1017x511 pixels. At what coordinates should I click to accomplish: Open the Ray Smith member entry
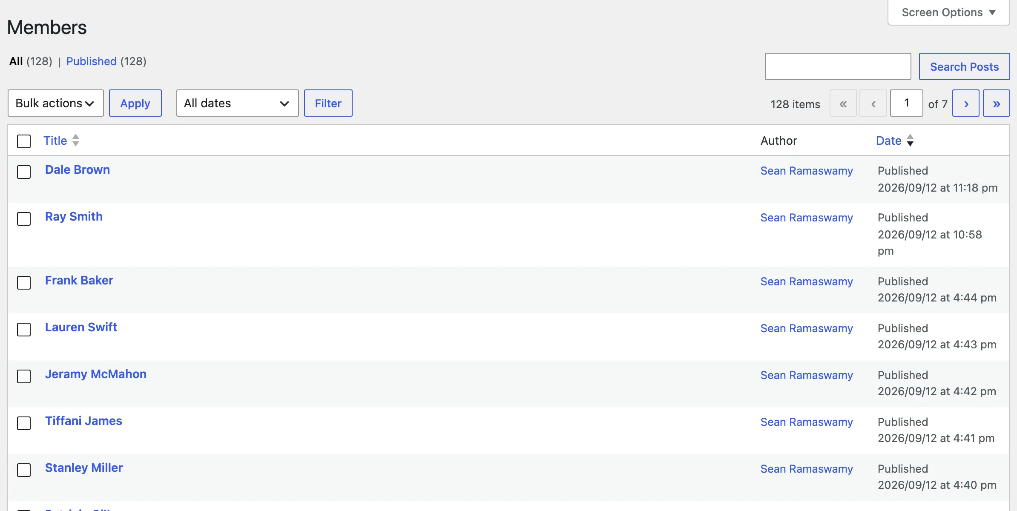pos(74,216)
